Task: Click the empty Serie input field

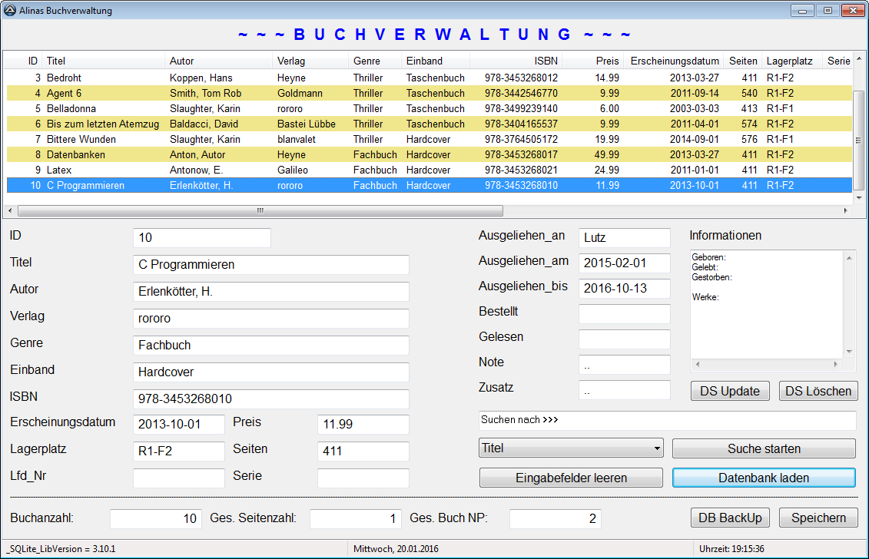Action: (363, 478)
